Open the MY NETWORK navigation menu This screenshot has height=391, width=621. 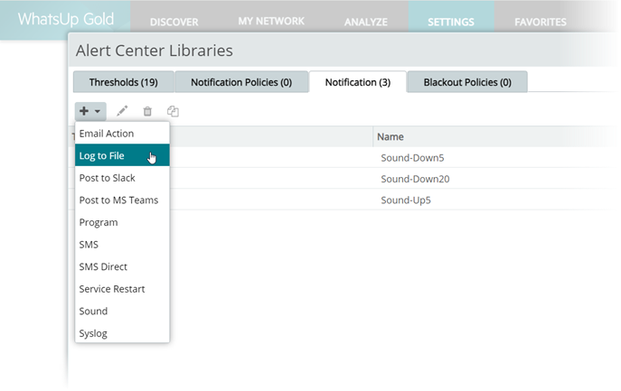click(x=271, y=21)
